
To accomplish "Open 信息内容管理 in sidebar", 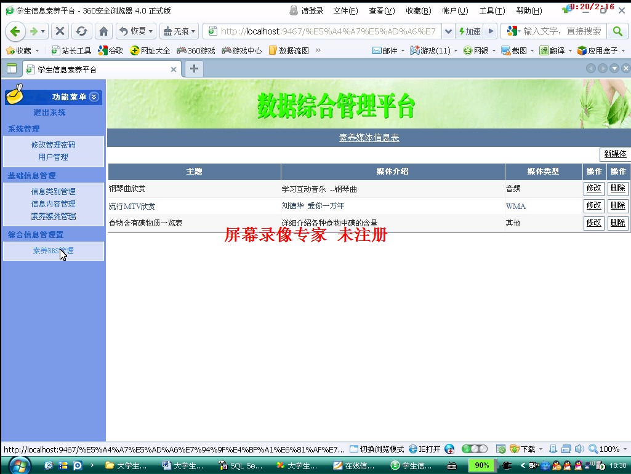I will pos(53,204).
